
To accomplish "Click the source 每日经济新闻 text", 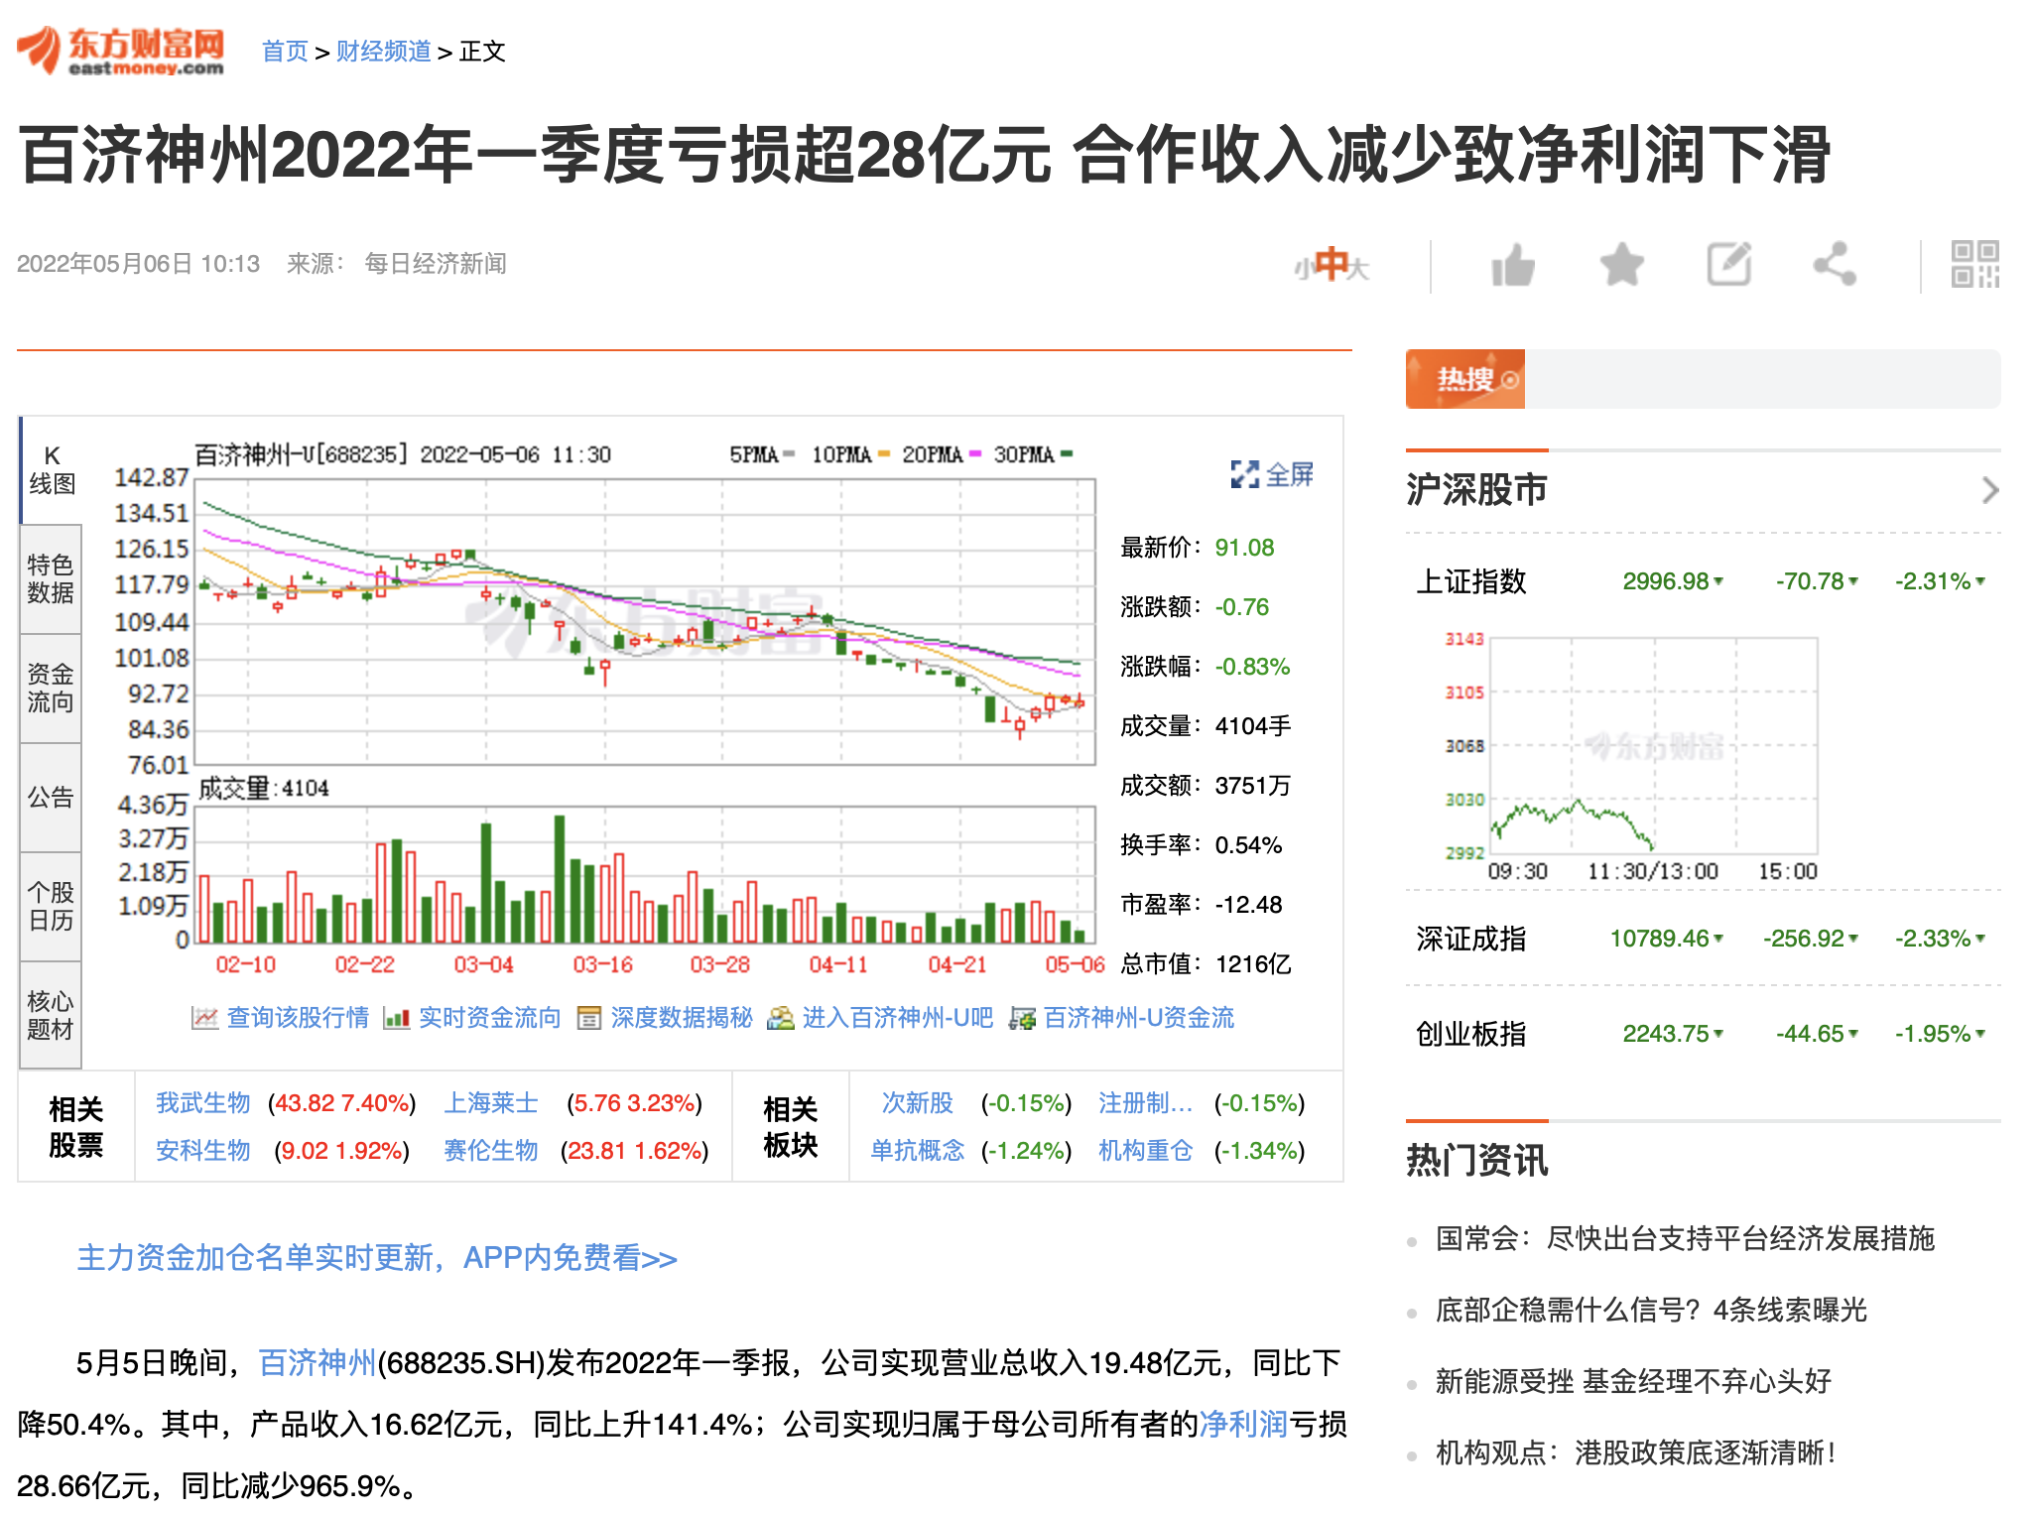I will [x=436, y=264].
